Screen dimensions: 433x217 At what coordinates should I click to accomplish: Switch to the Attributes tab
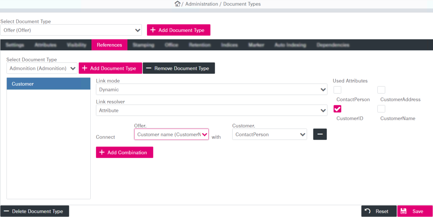click(46, 45)
